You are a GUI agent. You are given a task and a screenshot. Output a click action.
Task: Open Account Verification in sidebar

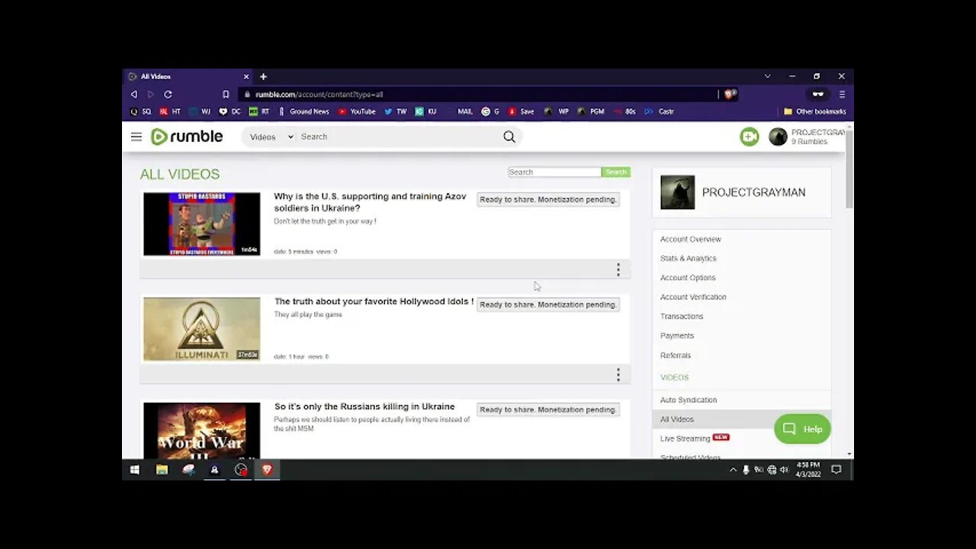(693, 297)
